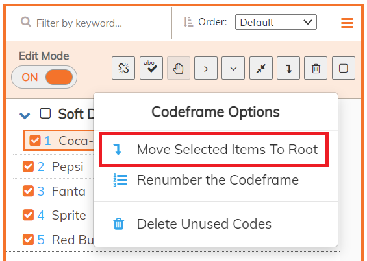
Task: Select the hand drag tool icon
Action: tap(179, 68)
